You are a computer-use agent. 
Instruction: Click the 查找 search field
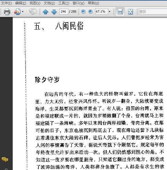coord(153,11)
